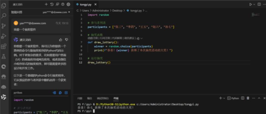Viewport: 266px width, 114px height.
Task: Open the Run and Debug view
Action: 4,36
